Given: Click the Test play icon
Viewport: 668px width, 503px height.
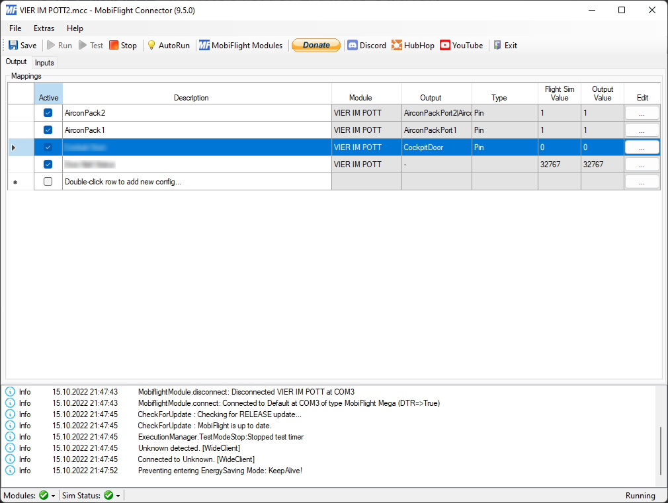Looking at the screenshot, I should [x=83, y=45].
